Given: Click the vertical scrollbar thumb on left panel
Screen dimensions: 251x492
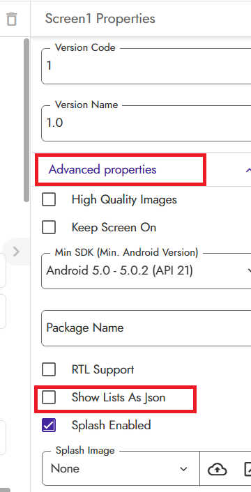Looking at the screenshot, I should pos(26,121).
